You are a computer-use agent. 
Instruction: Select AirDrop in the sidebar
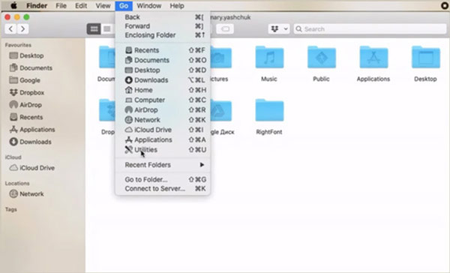[x=25, y=105]
